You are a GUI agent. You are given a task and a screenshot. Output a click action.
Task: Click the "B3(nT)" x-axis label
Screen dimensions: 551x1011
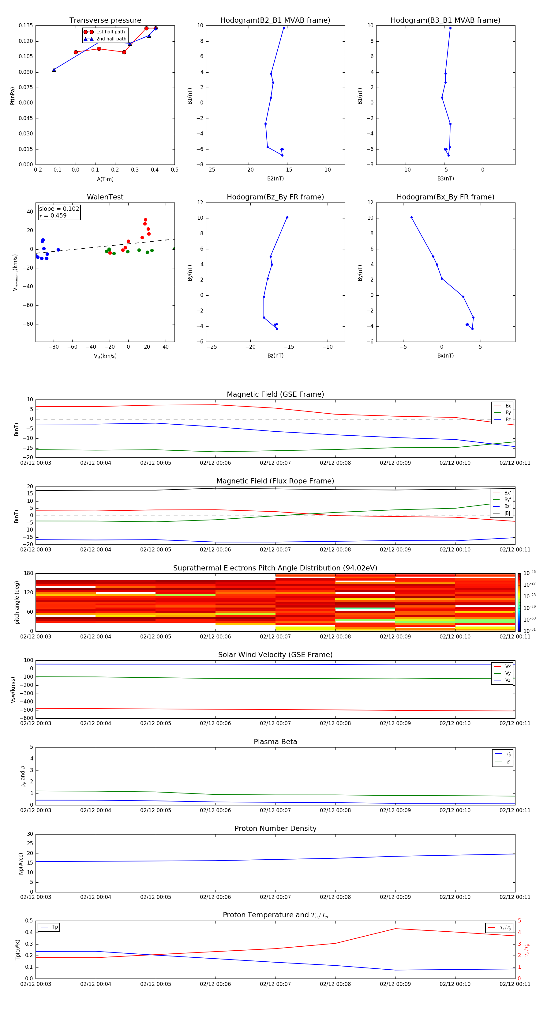(x=445, y=179)
